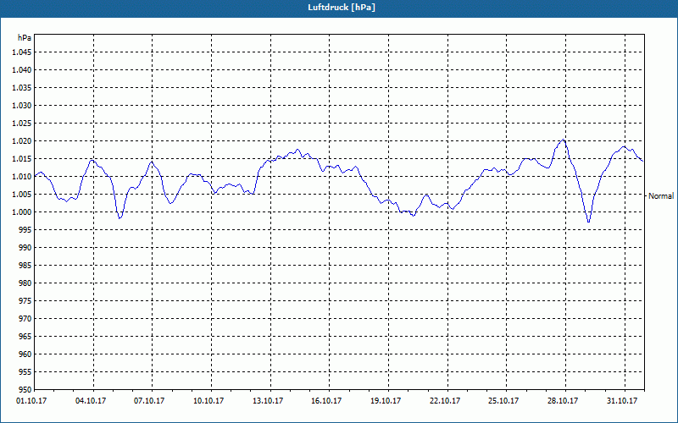
Task: Select the 1.025 pressure axis value
Action: tap(22, 123)
